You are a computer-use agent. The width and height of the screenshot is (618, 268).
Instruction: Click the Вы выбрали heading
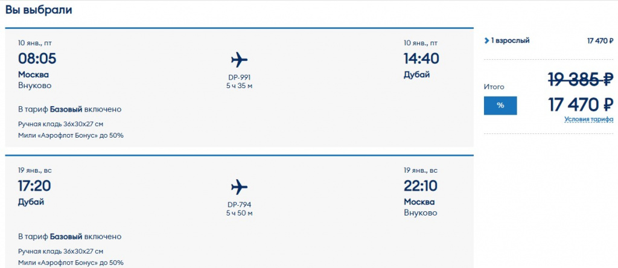tap(39, 10)
